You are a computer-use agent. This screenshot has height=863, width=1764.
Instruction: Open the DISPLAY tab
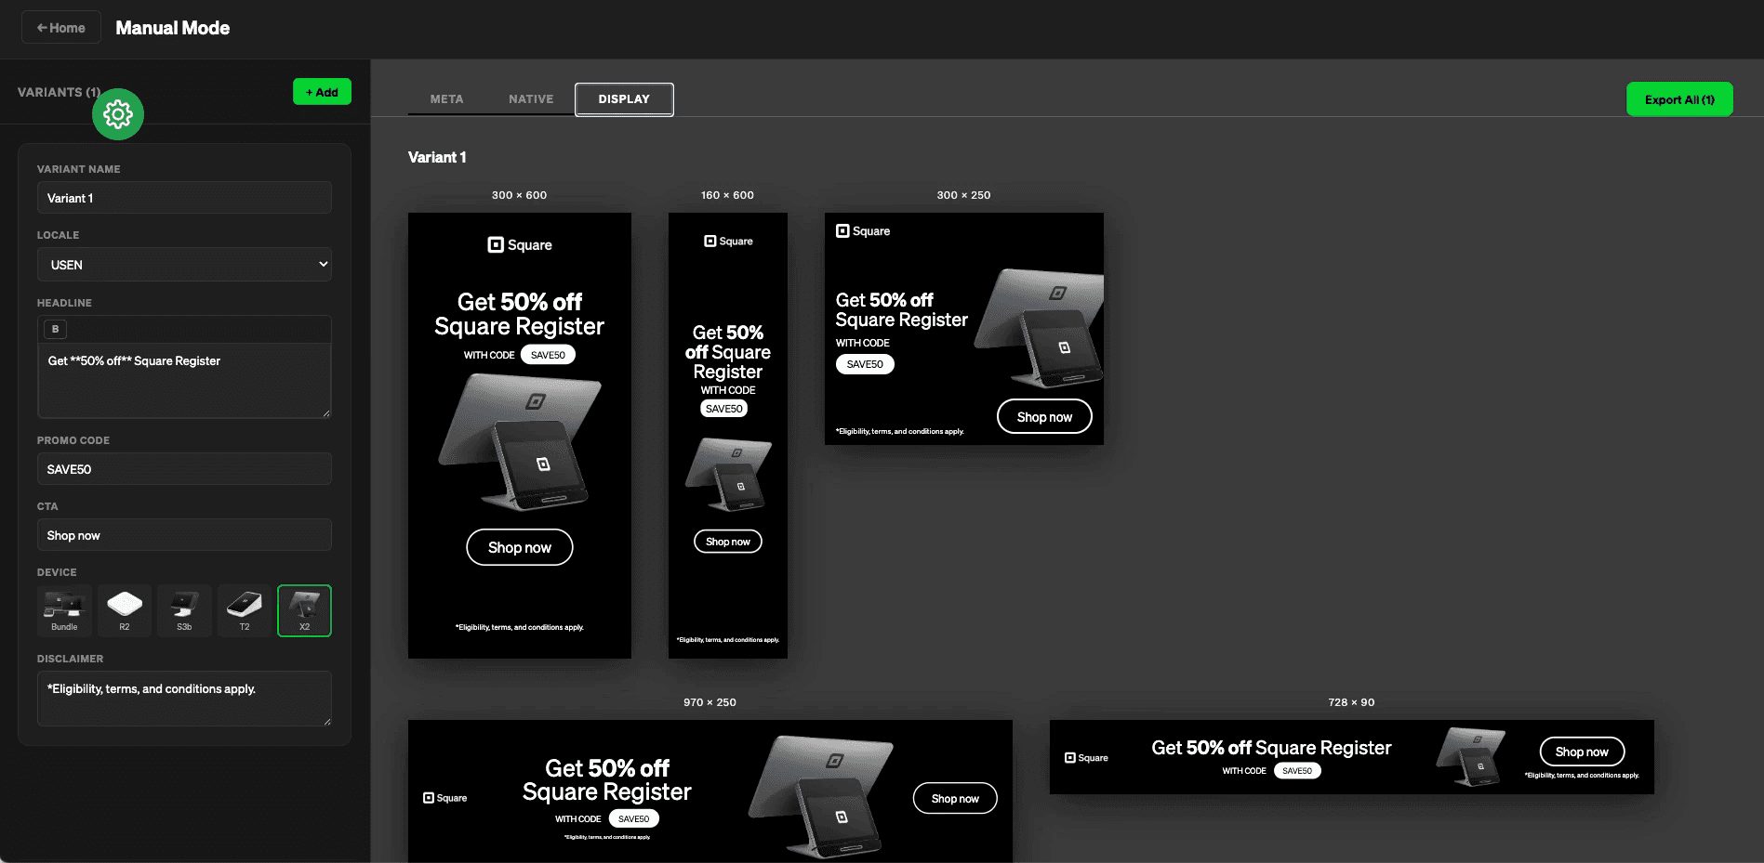point(624,99)
